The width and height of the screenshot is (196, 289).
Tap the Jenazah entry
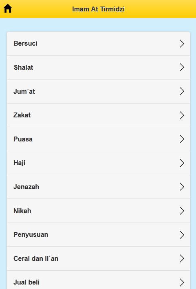pyautogui.click(x=98, y=187)
